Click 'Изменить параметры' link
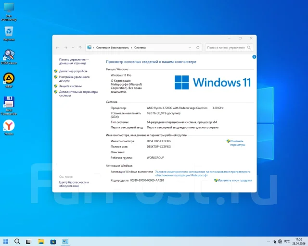Screen dimensions: 308x246 point(237,143)
